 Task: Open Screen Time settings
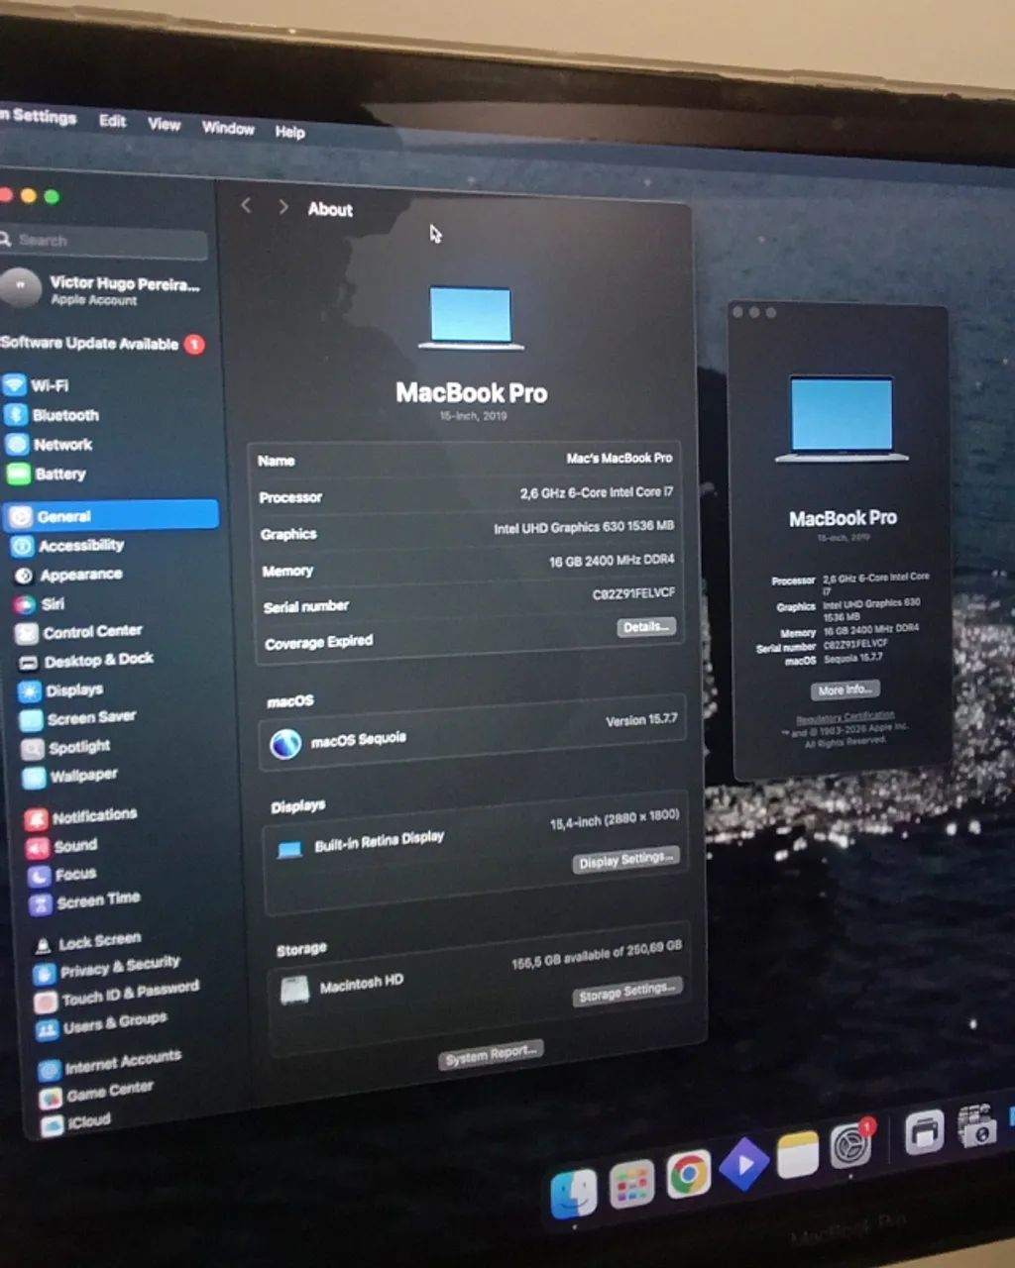point(85,901)
